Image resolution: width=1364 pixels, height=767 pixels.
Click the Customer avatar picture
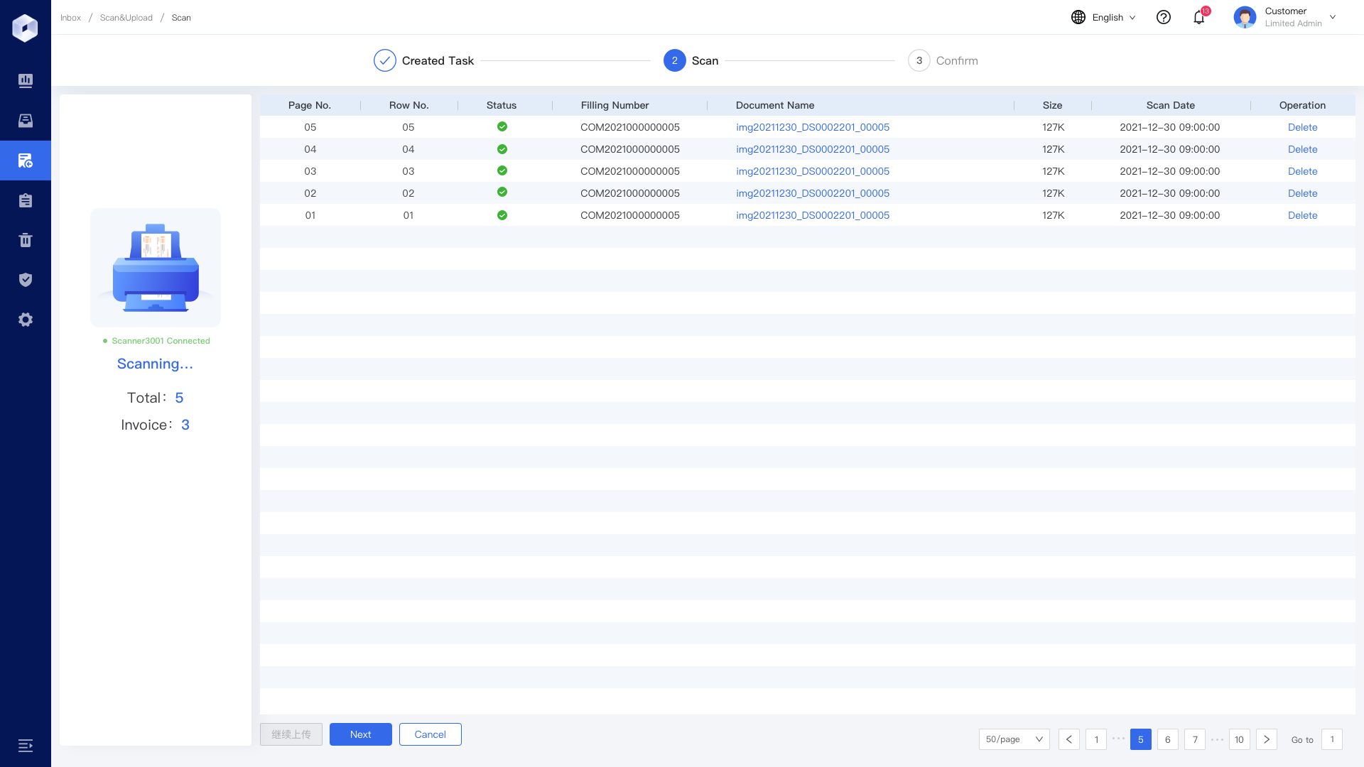click(1245, 17)
